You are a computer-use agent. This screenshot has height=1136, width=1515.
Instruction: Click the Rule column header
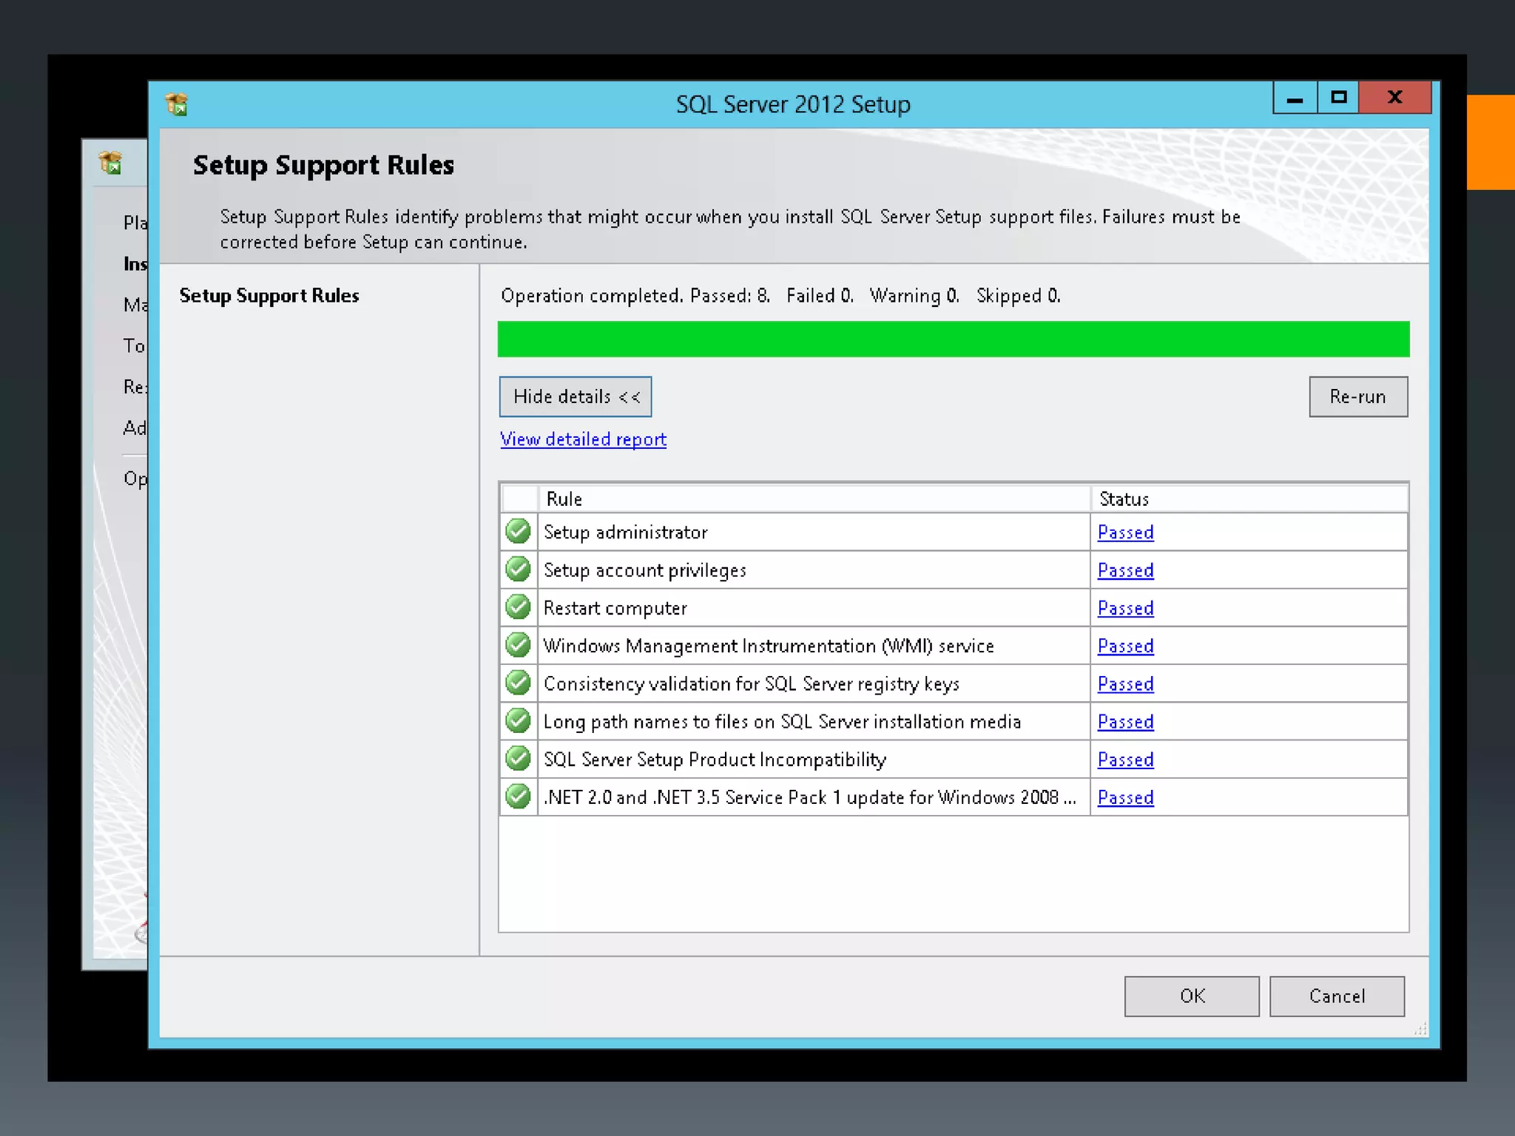814,499
